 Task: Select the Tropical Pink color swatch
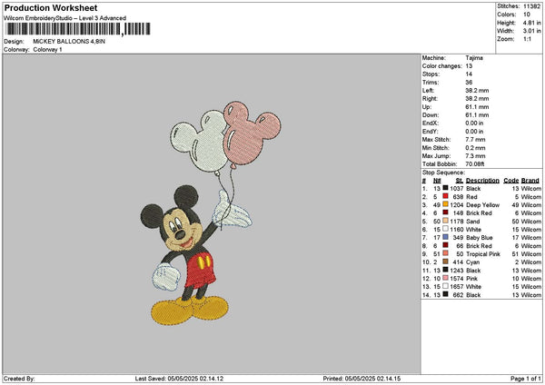click(x=445, y=253)
